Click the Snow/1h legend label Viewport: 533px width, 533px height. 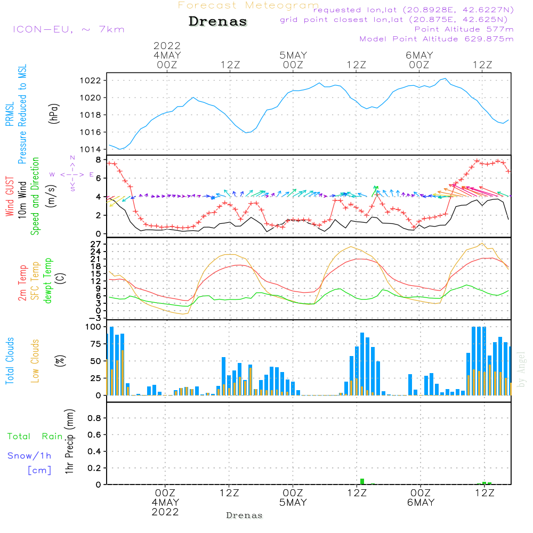pos(29,456)
